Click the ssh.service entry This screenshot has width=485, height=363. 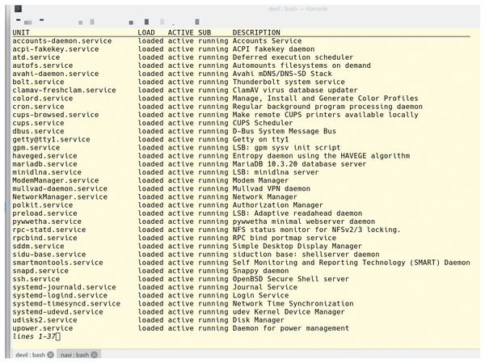click(x=36, y=279)
